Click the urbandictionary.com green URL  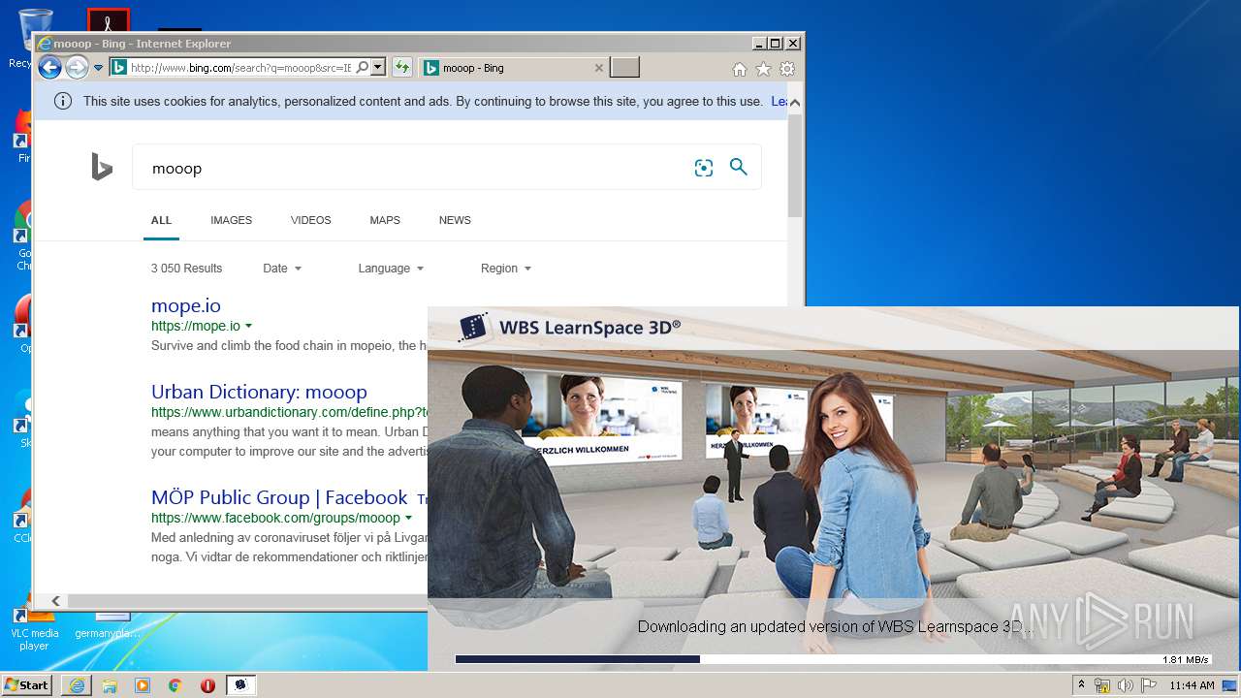click(x=289, y=412)
